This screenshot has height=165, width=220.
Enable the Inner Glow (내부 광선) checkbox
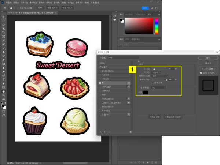100,91
